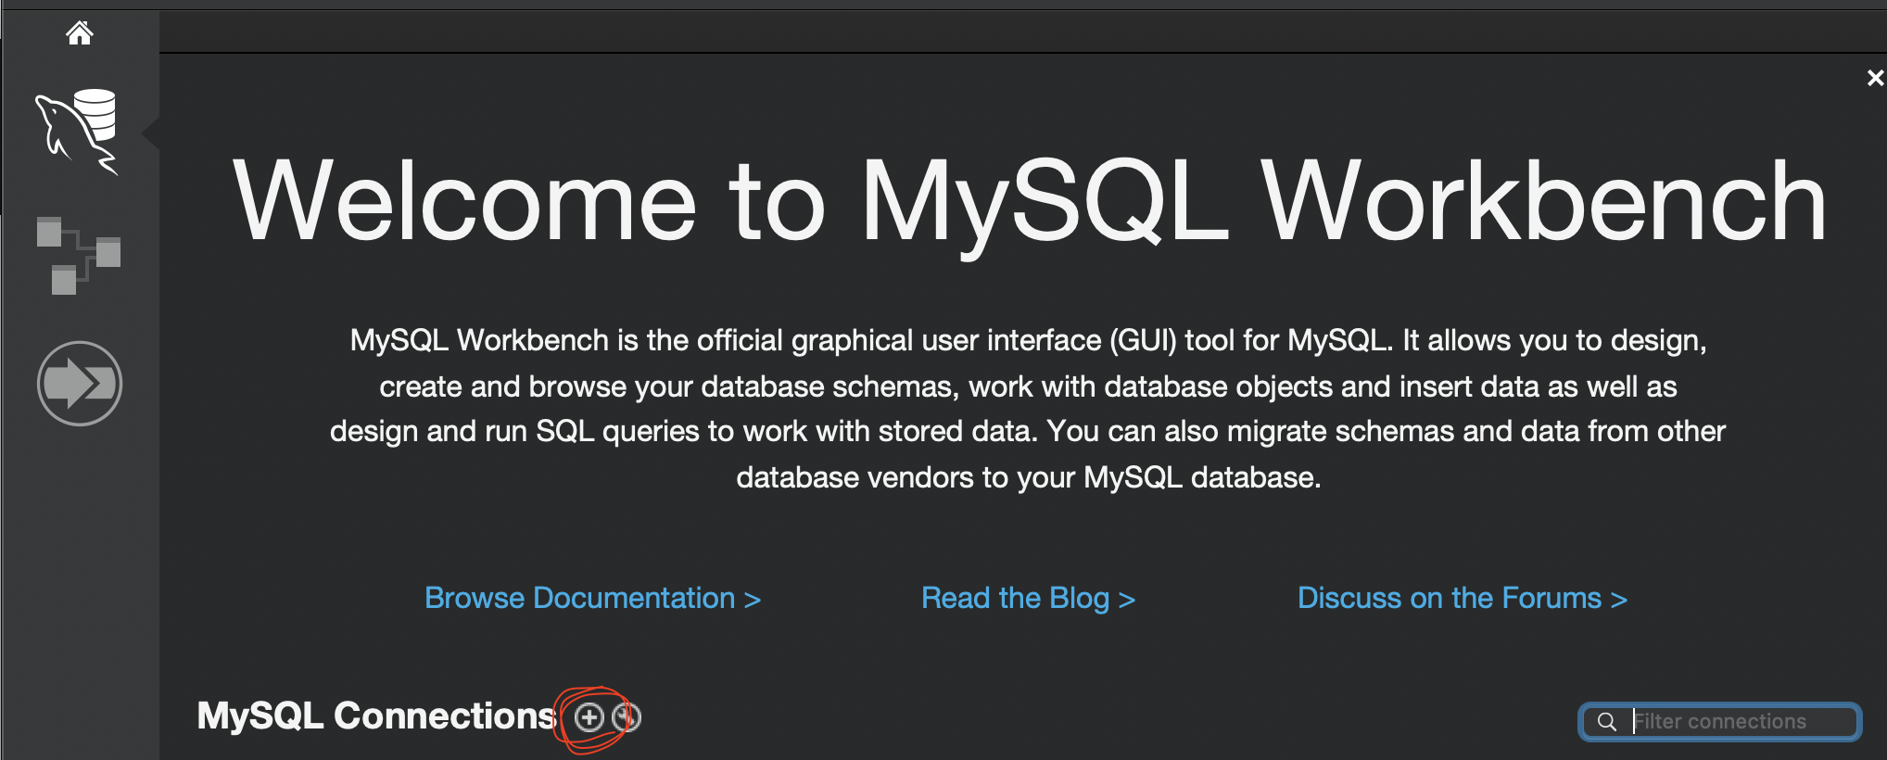Screen dimensions: 1887x760
Task: Open Read the Blog link
Action: [1028, 598]
